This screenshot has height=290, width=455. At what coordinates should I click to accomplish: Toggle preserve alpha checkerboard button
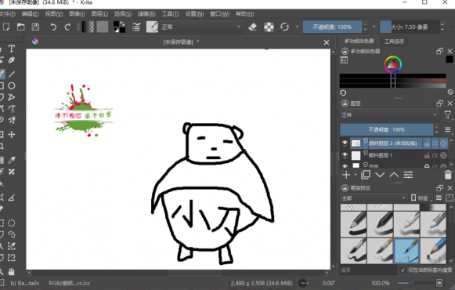tap(269, 27)
